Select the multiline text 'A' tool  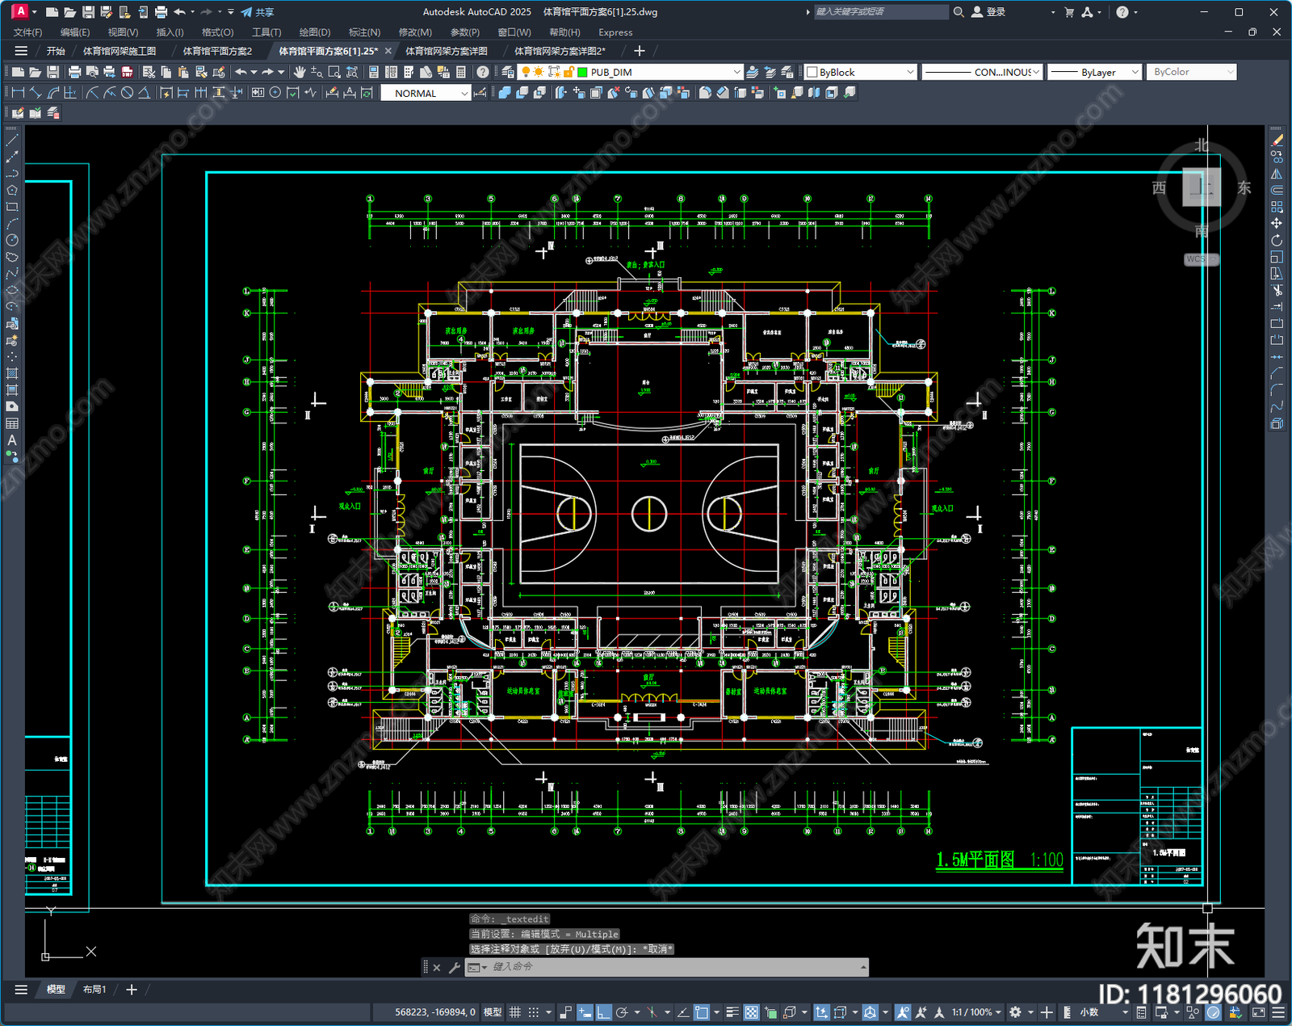12,440
